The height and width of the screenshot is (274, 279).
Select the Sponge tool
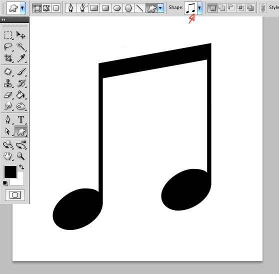pos(21,106)
